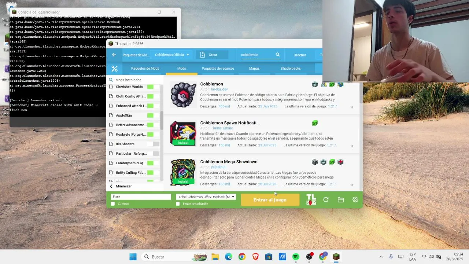The width and height of the screenshot is (469, 264).
Task: Open the wrench and screwdriver tools icon
Action: 114,69
